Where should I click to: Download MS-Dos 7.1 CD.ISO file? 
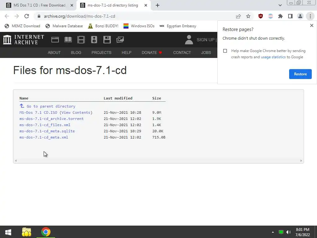tap(38, 112)
